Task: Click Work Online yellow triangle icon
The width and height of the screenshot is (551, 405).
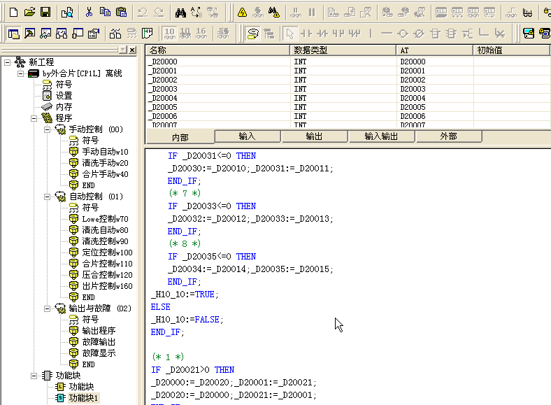Action: [x=242, y=13]
